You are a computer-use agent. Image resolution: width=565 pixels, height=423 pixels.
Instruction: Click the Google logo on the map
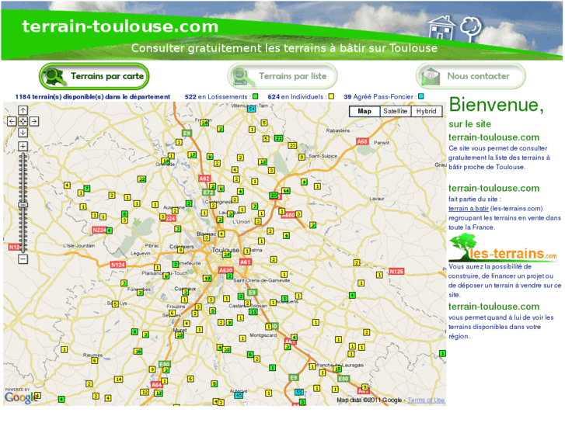tap(20, 397)
